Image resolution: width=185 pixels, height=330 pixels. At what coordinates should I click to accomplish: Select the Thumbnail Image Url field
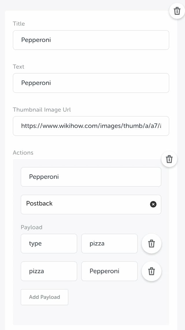pos(91,126)
